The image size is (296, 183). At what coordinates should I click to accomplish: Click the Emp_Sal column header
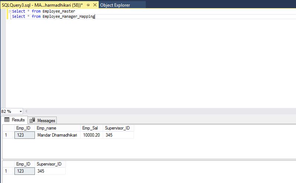[x=92, y=128]
